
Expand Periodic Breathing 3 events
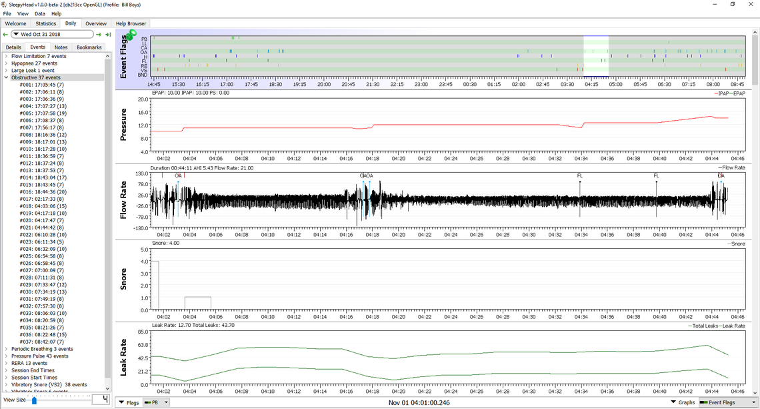coord(6,349)
